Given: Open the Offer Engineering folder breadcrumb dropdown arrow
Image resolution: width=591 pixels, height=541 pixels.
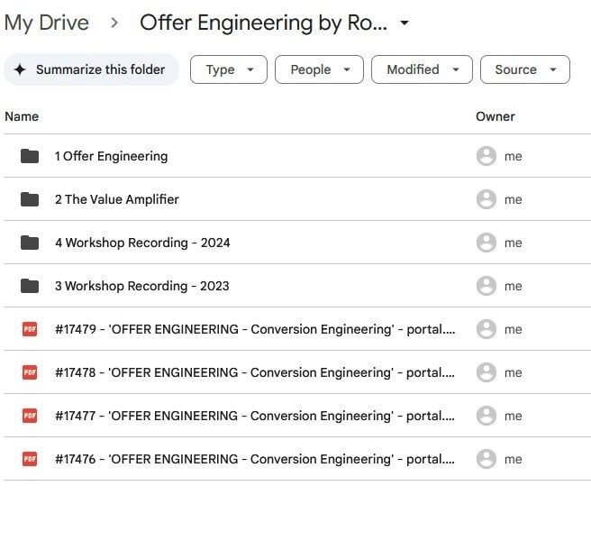Looking at the screenshot, I should click(405, 23).
